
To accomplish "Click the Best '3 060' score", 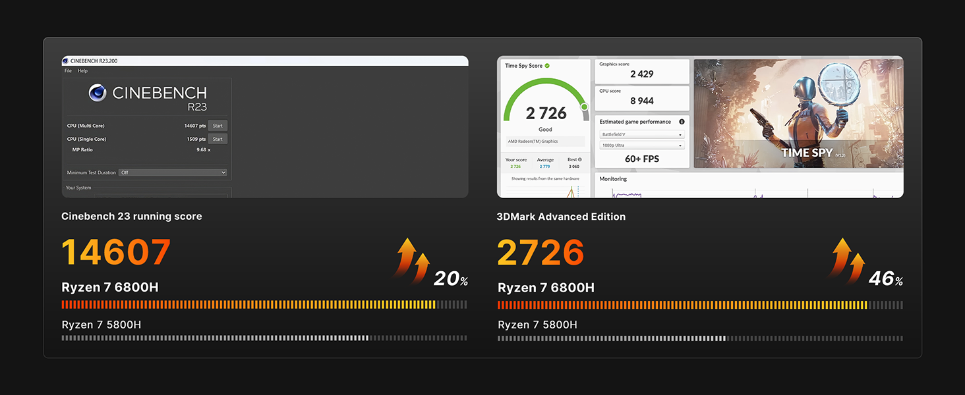I will pos(575,167).
